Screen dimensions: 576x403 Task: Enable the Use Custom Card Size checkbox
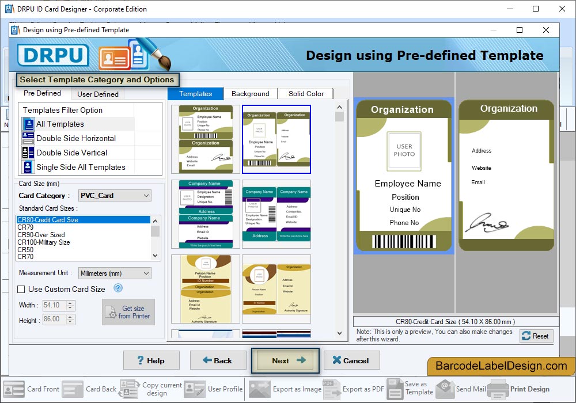pos(21,289)
